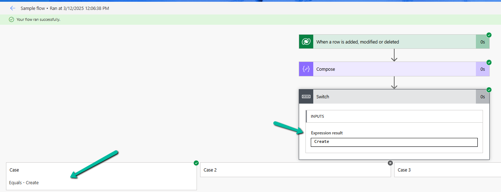The height and width of the screenshot is (192, 501).
Task: Open the Case 2 branch card
Action: [296, 170]
